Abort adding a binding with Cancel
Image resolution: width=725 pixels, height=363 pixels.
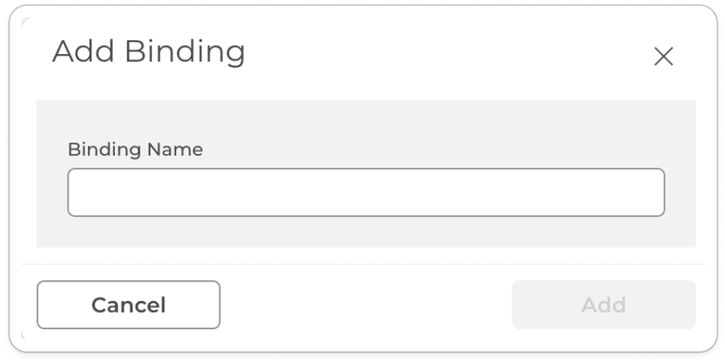pos(128,305)
